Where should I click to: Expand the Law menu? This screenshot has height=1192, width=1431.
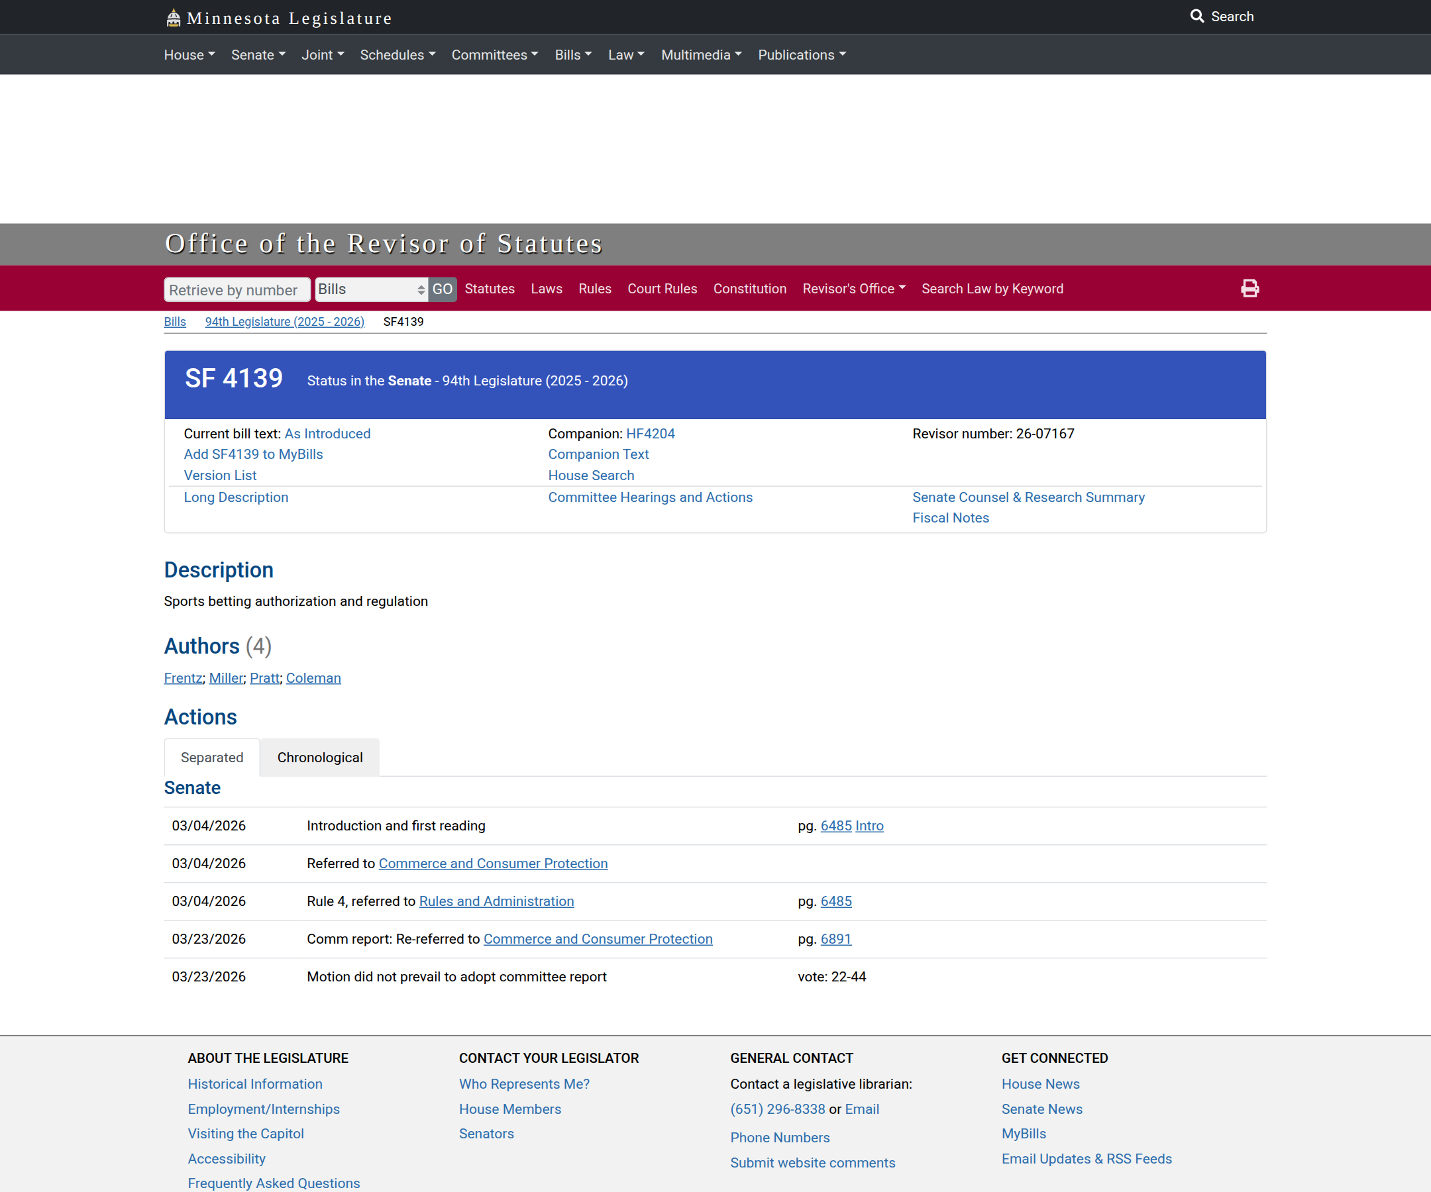[626, 54]
